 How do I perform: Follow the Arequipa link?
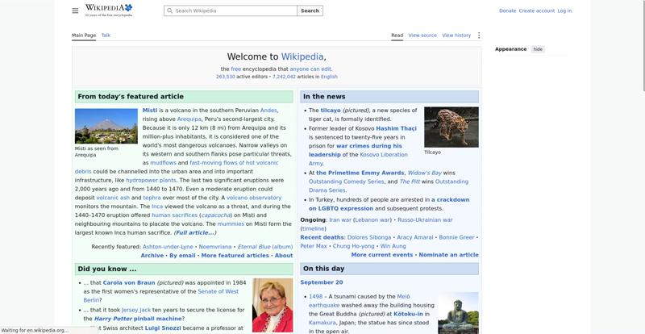pyautogui.click(x=189, y=119)
